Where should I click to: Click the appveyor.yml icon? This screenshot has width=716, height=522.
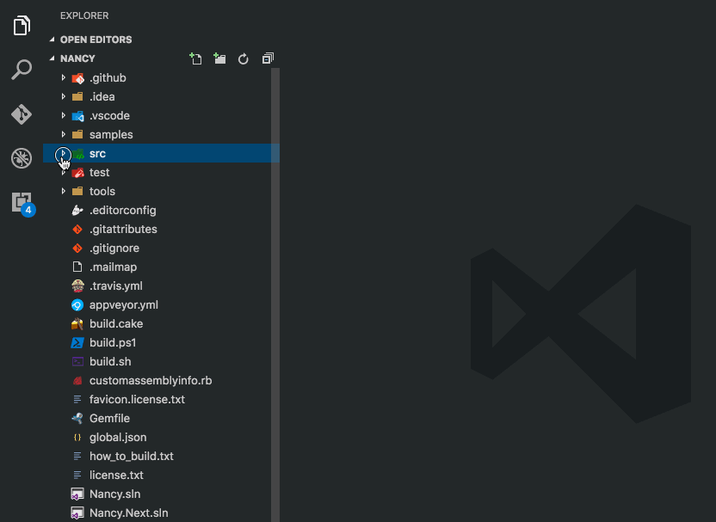click(x=77, y=304)
